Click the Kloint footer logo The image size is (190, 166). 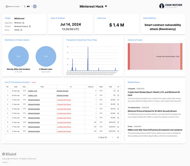(x=9, y=154)
